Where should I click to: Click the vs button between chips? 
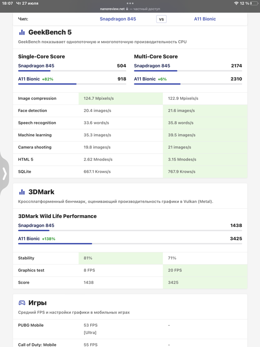(161, 19)
